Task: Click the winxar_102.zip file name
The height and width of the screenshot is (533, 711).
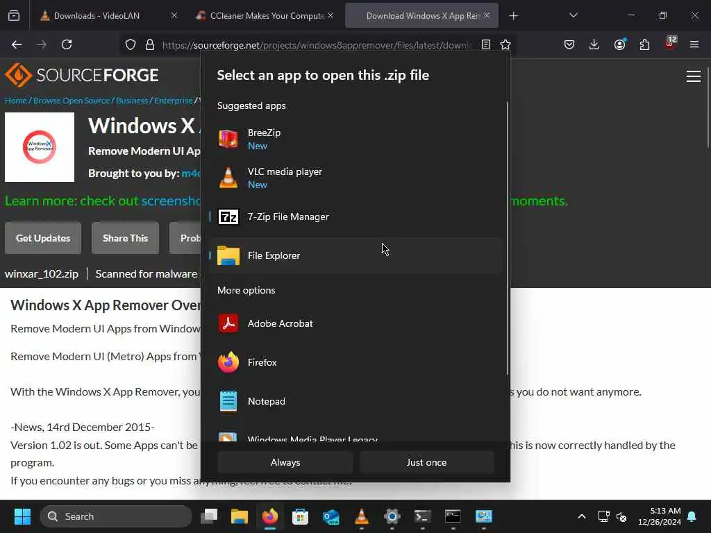Action: click(42, 274)
